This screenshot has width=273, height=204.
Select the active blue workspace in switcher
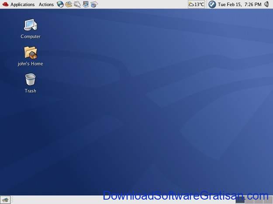[240, 200]
